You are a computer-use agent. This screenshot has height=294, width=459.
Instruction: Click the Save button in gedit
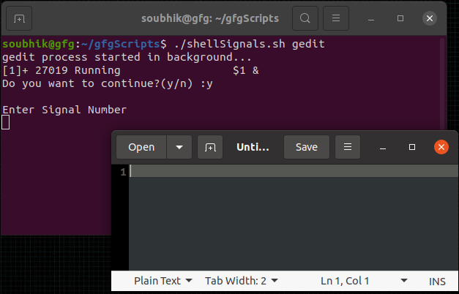(307, 147)
